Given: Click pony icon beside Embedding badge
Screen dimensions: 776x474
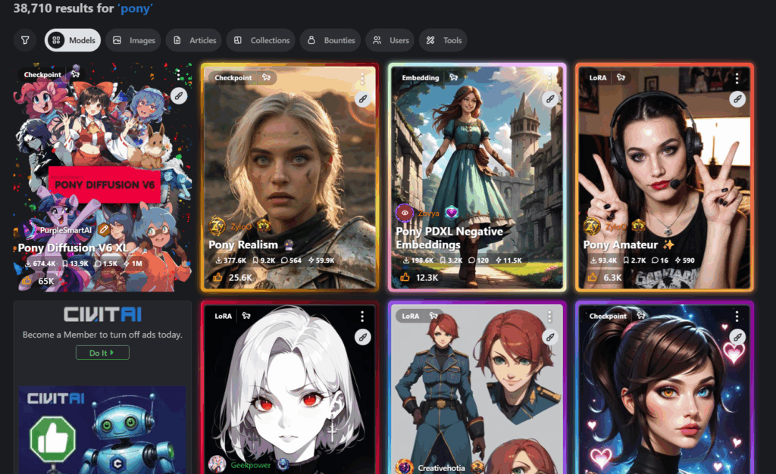Looking at the screenshot, I should [453, 77].
